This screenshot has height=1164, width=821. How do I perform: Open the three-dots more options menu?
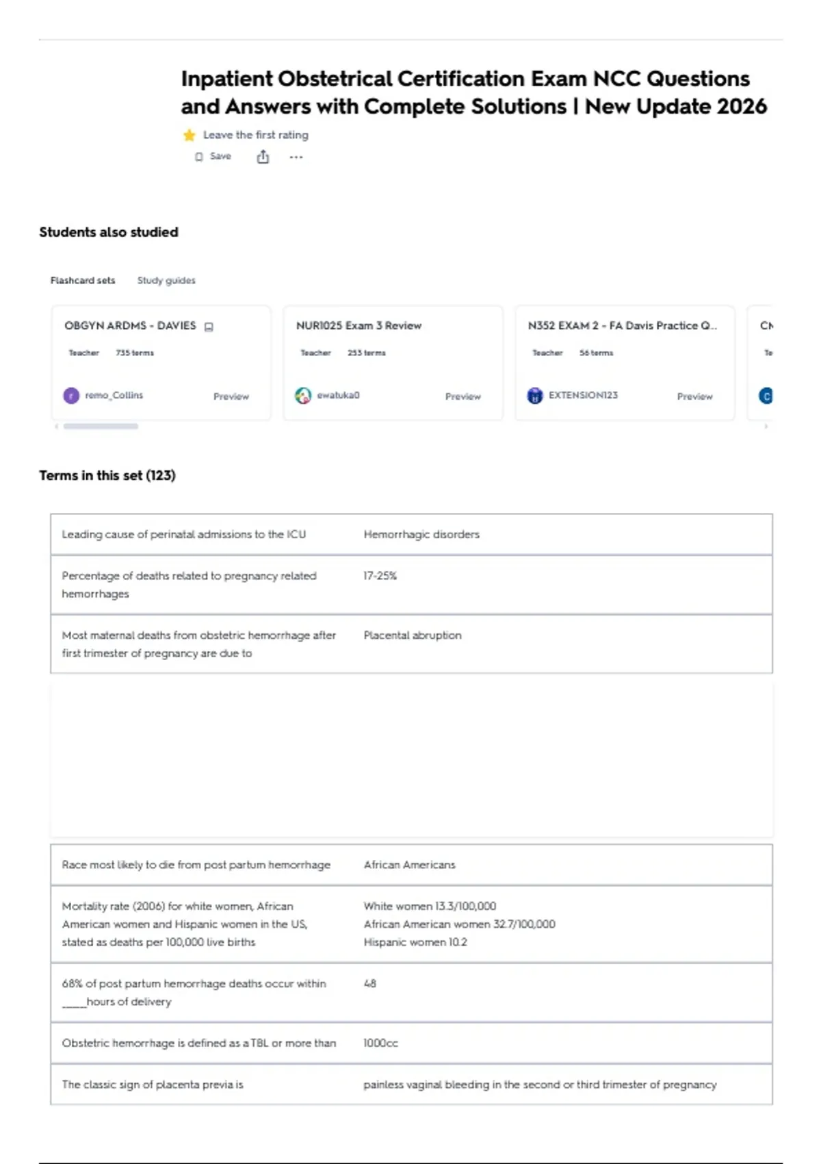(x=296, y=157)
